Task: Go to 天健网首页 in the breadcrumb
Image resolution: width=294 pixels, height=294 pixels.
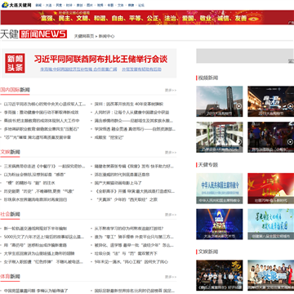Action: [84, 36]
